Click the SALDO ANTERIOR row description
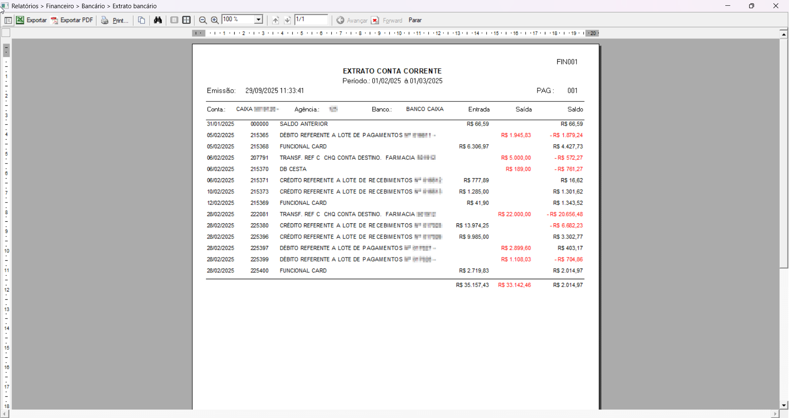This screenshot has width=789, height=418. click(304, 124)
